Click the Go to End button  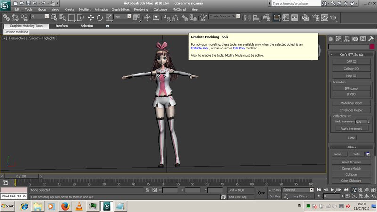point(346,190)
